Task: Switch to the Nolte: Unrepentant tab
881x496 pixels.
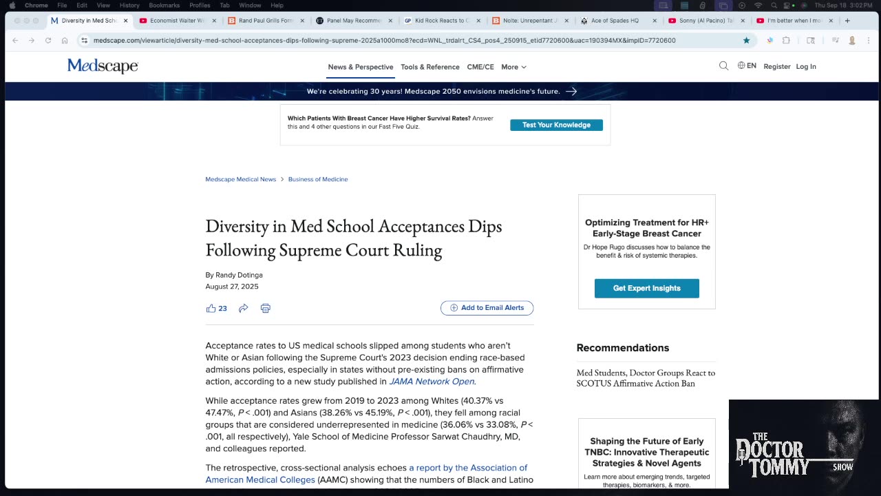Action: (531, 21)
